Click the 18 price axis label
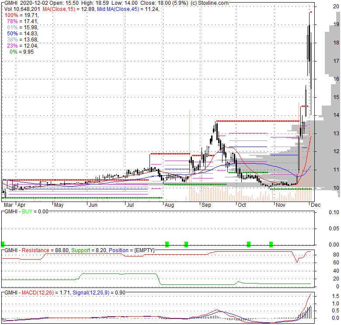This screenshot has height=325, width=341. pos(336,42)
